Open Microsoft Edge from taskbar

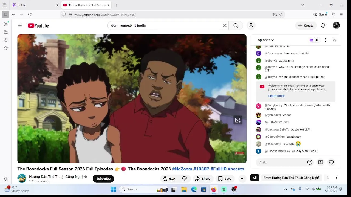[194, 189]
